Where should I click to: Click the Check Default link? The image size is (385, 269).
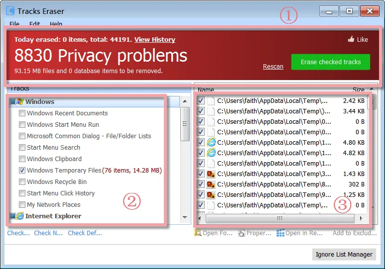tap(85, 233)
